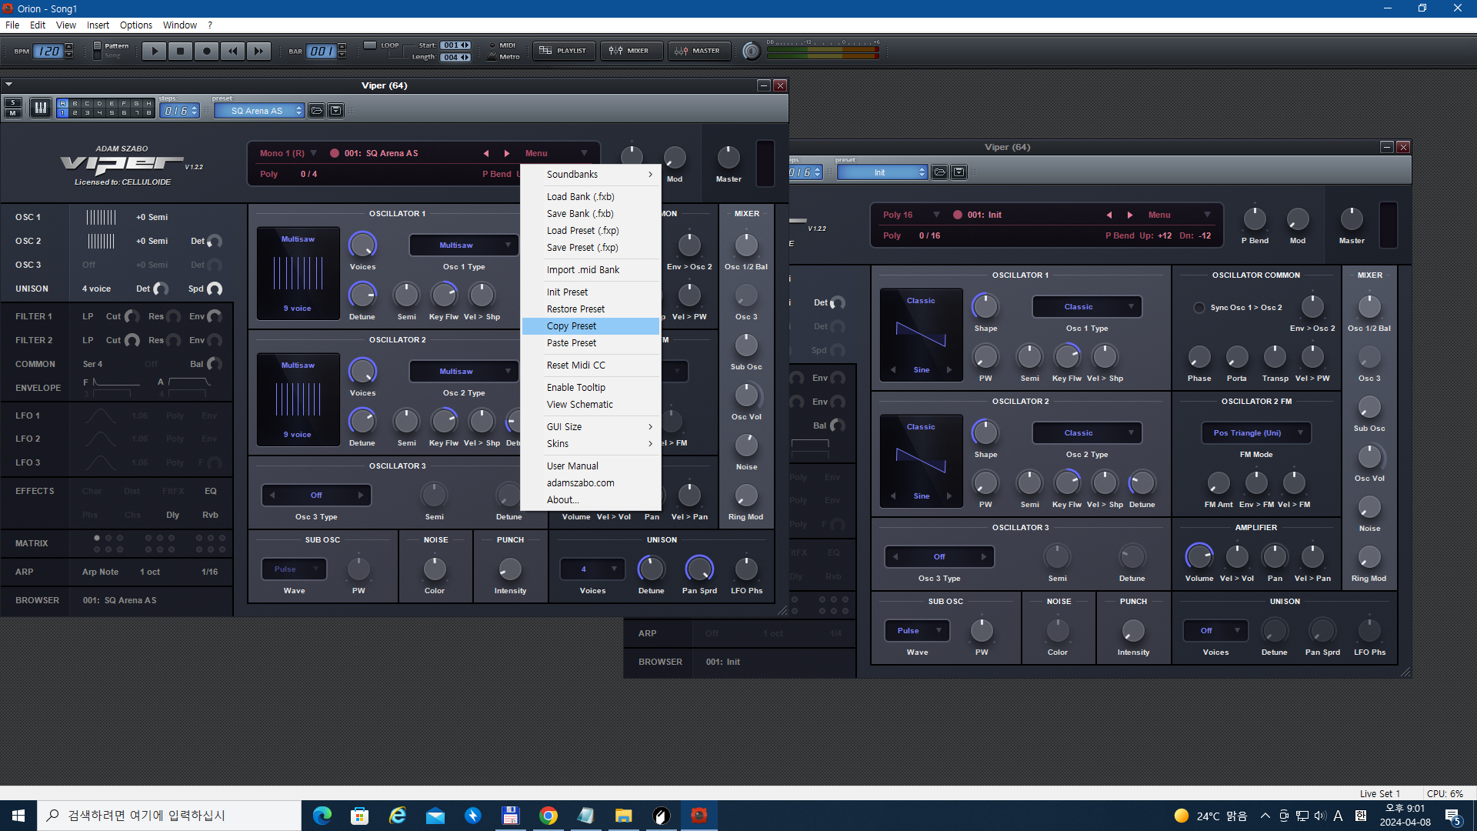Select Load Bank (.fxb) menu entry

tap(591, 197)
